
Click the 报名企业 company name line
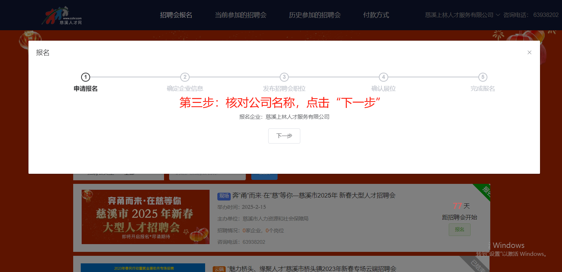[x=284, y=117]
